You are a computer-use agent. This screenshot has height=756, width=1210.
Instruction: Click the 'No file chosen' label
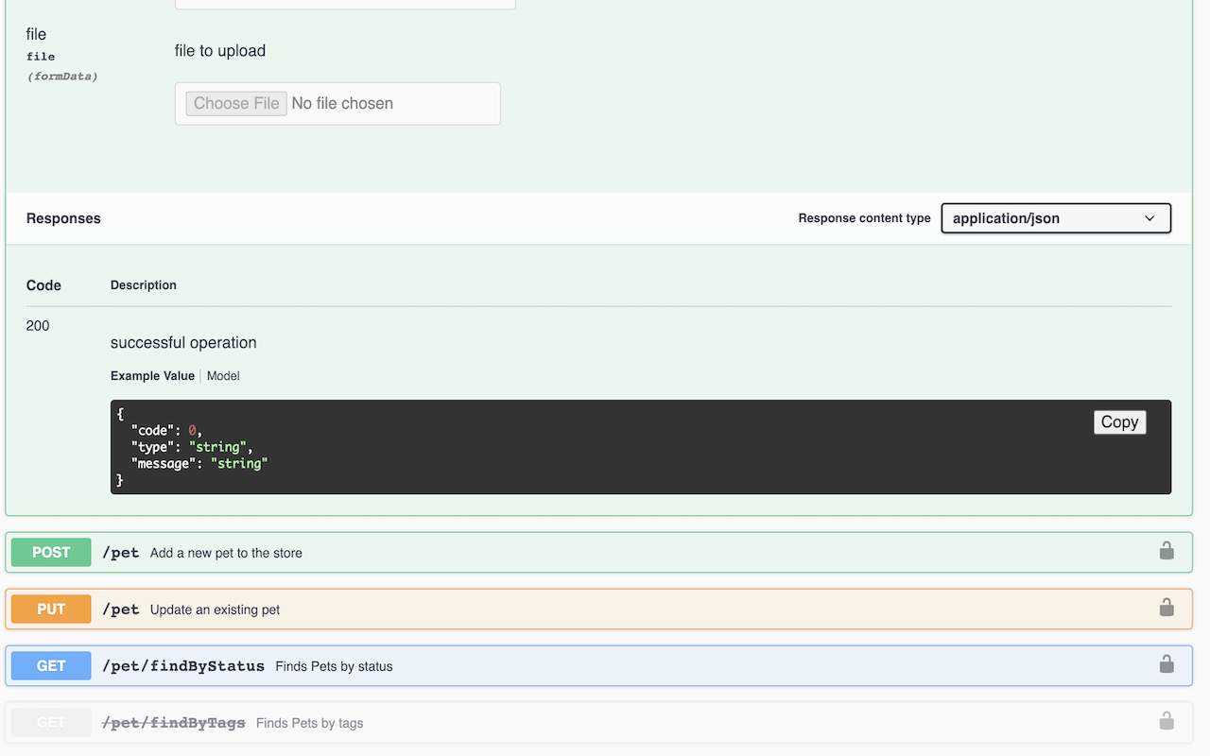pyautogui.click(x=342, y=103)
